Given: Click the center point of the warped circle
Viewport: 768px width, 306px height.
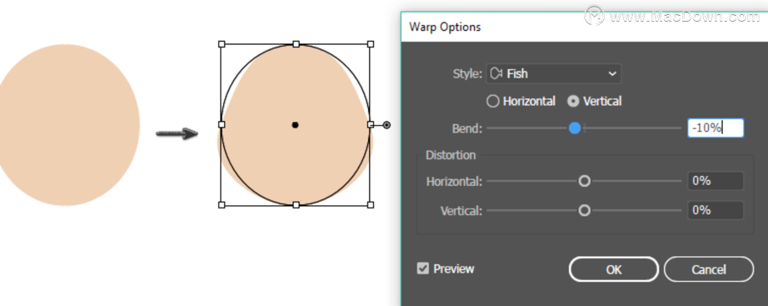Looking at the screenshot, I should [296, 125].
